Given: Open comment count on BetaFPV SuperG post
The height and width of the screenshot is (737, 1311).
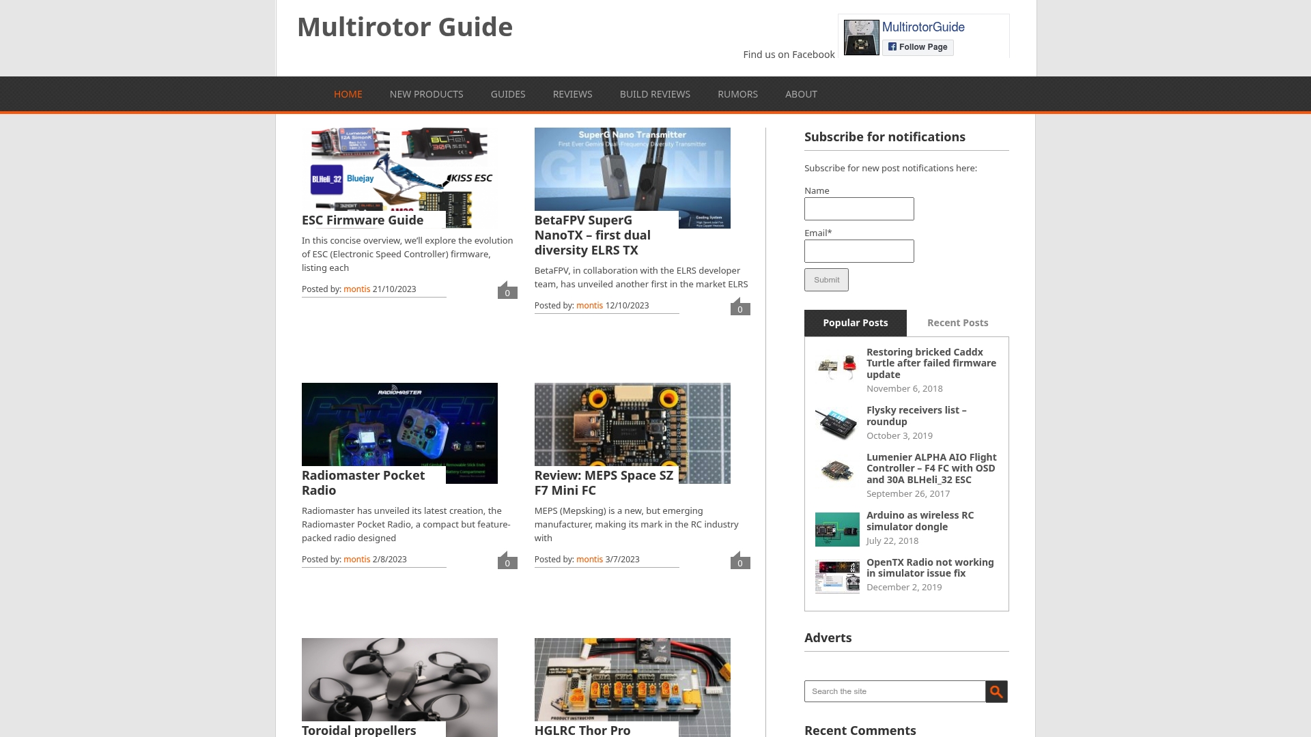Looking at the screenshot, I should [740, 306].
